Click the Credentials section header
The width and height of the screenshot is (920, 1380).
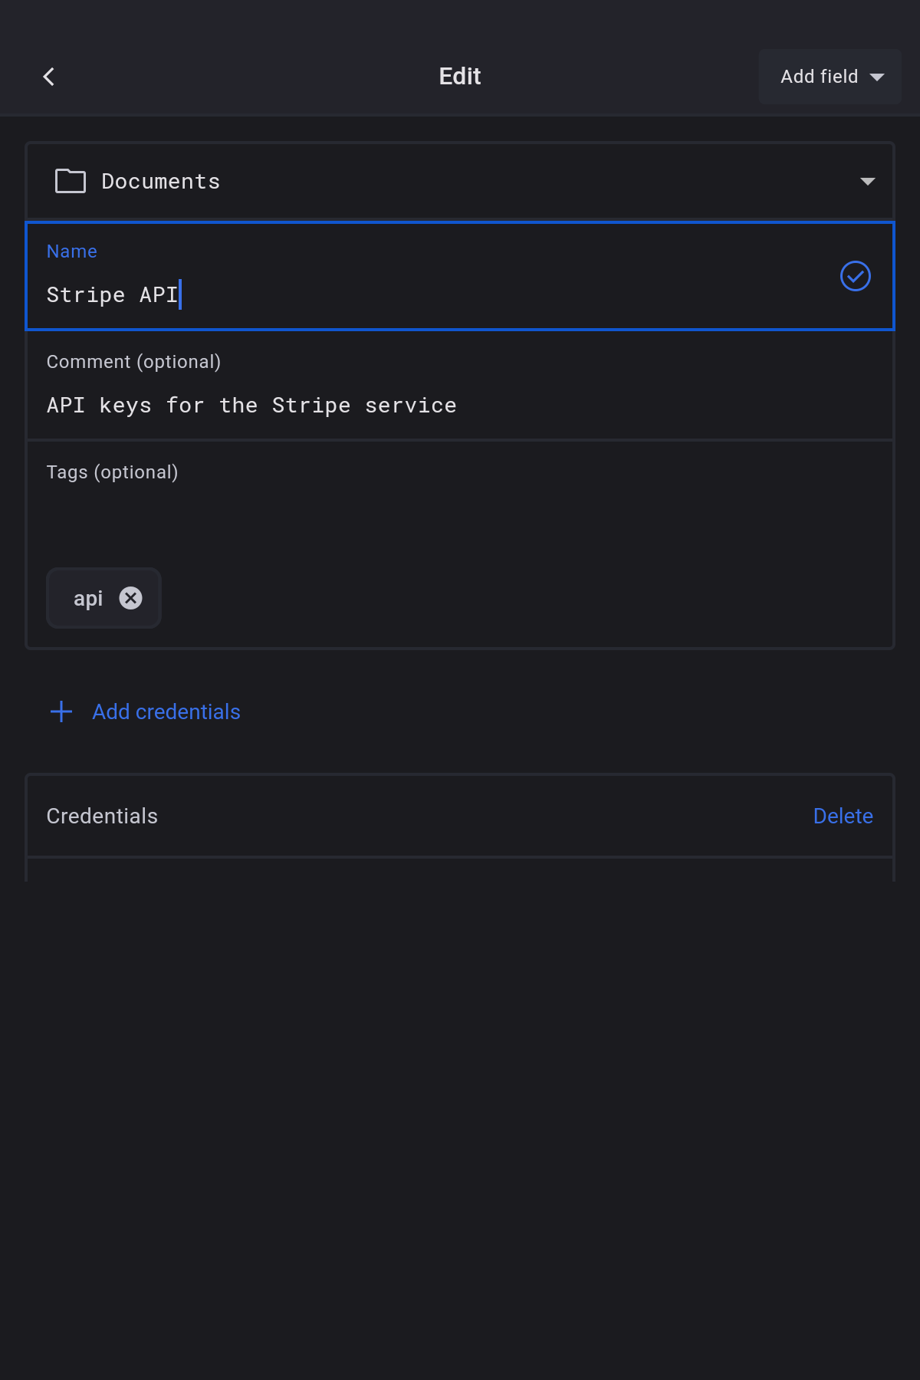(x=102, y=816)
